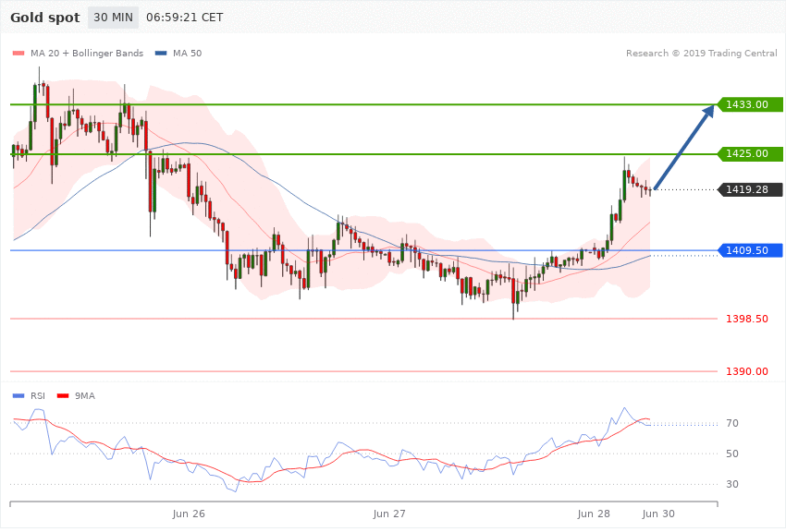Click the Jun 30 date axis label

658,514
